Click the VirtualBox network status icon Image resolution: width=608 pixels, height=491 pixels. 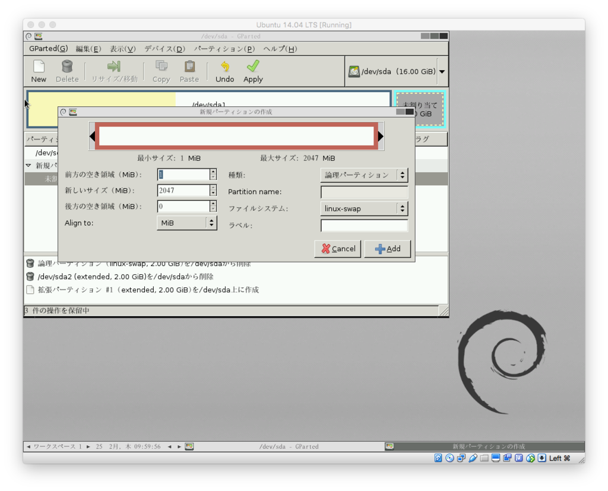point(461,458)
